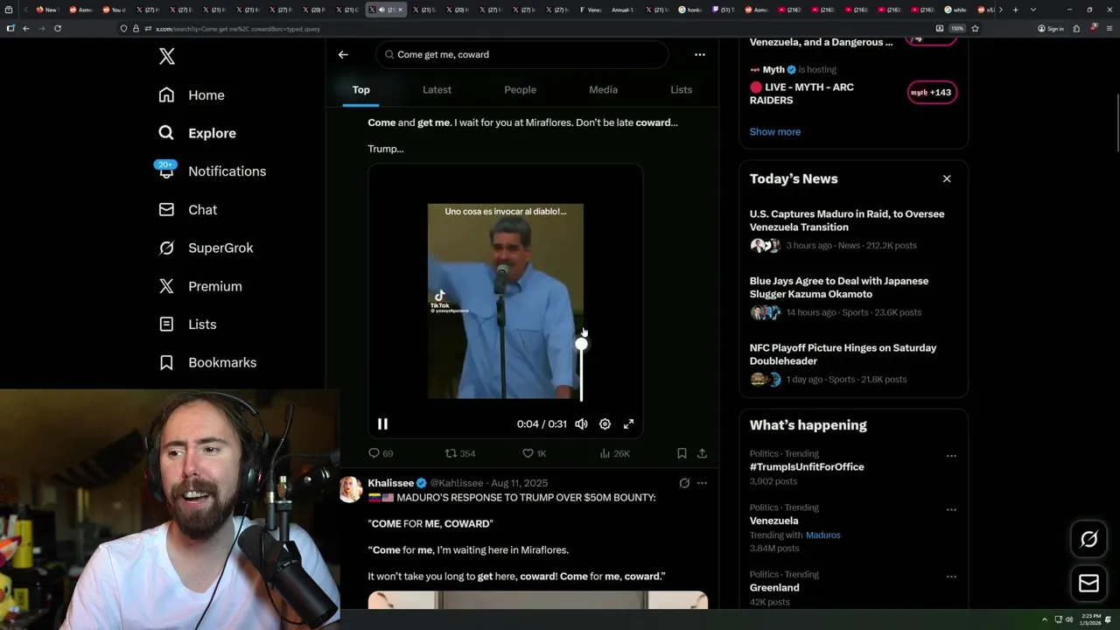Open Chat from the sidebar
1120x630 pixels.
187,210
